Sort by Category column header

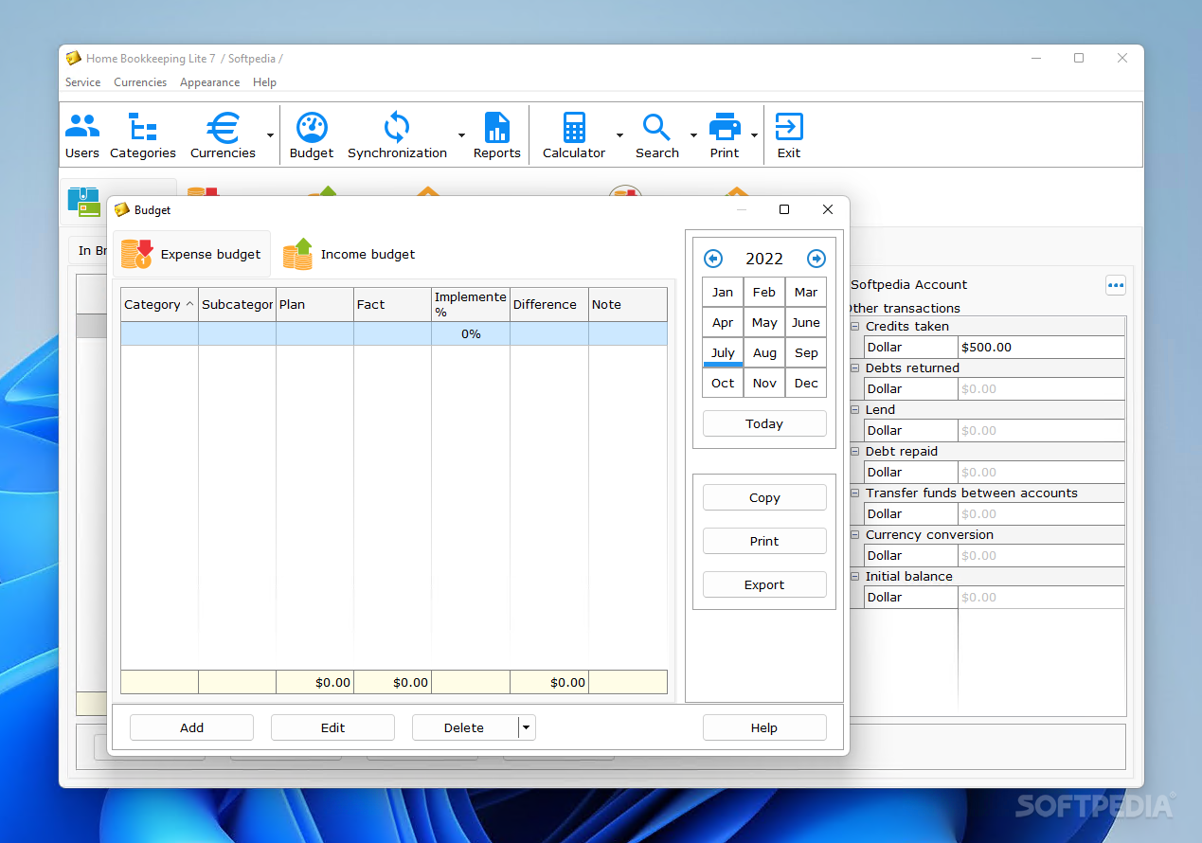[x=159, y=304]
